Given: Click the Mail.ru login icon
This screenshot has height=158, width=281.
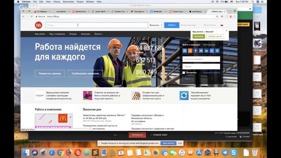Looking at the screenshot, I should [185, 51].
